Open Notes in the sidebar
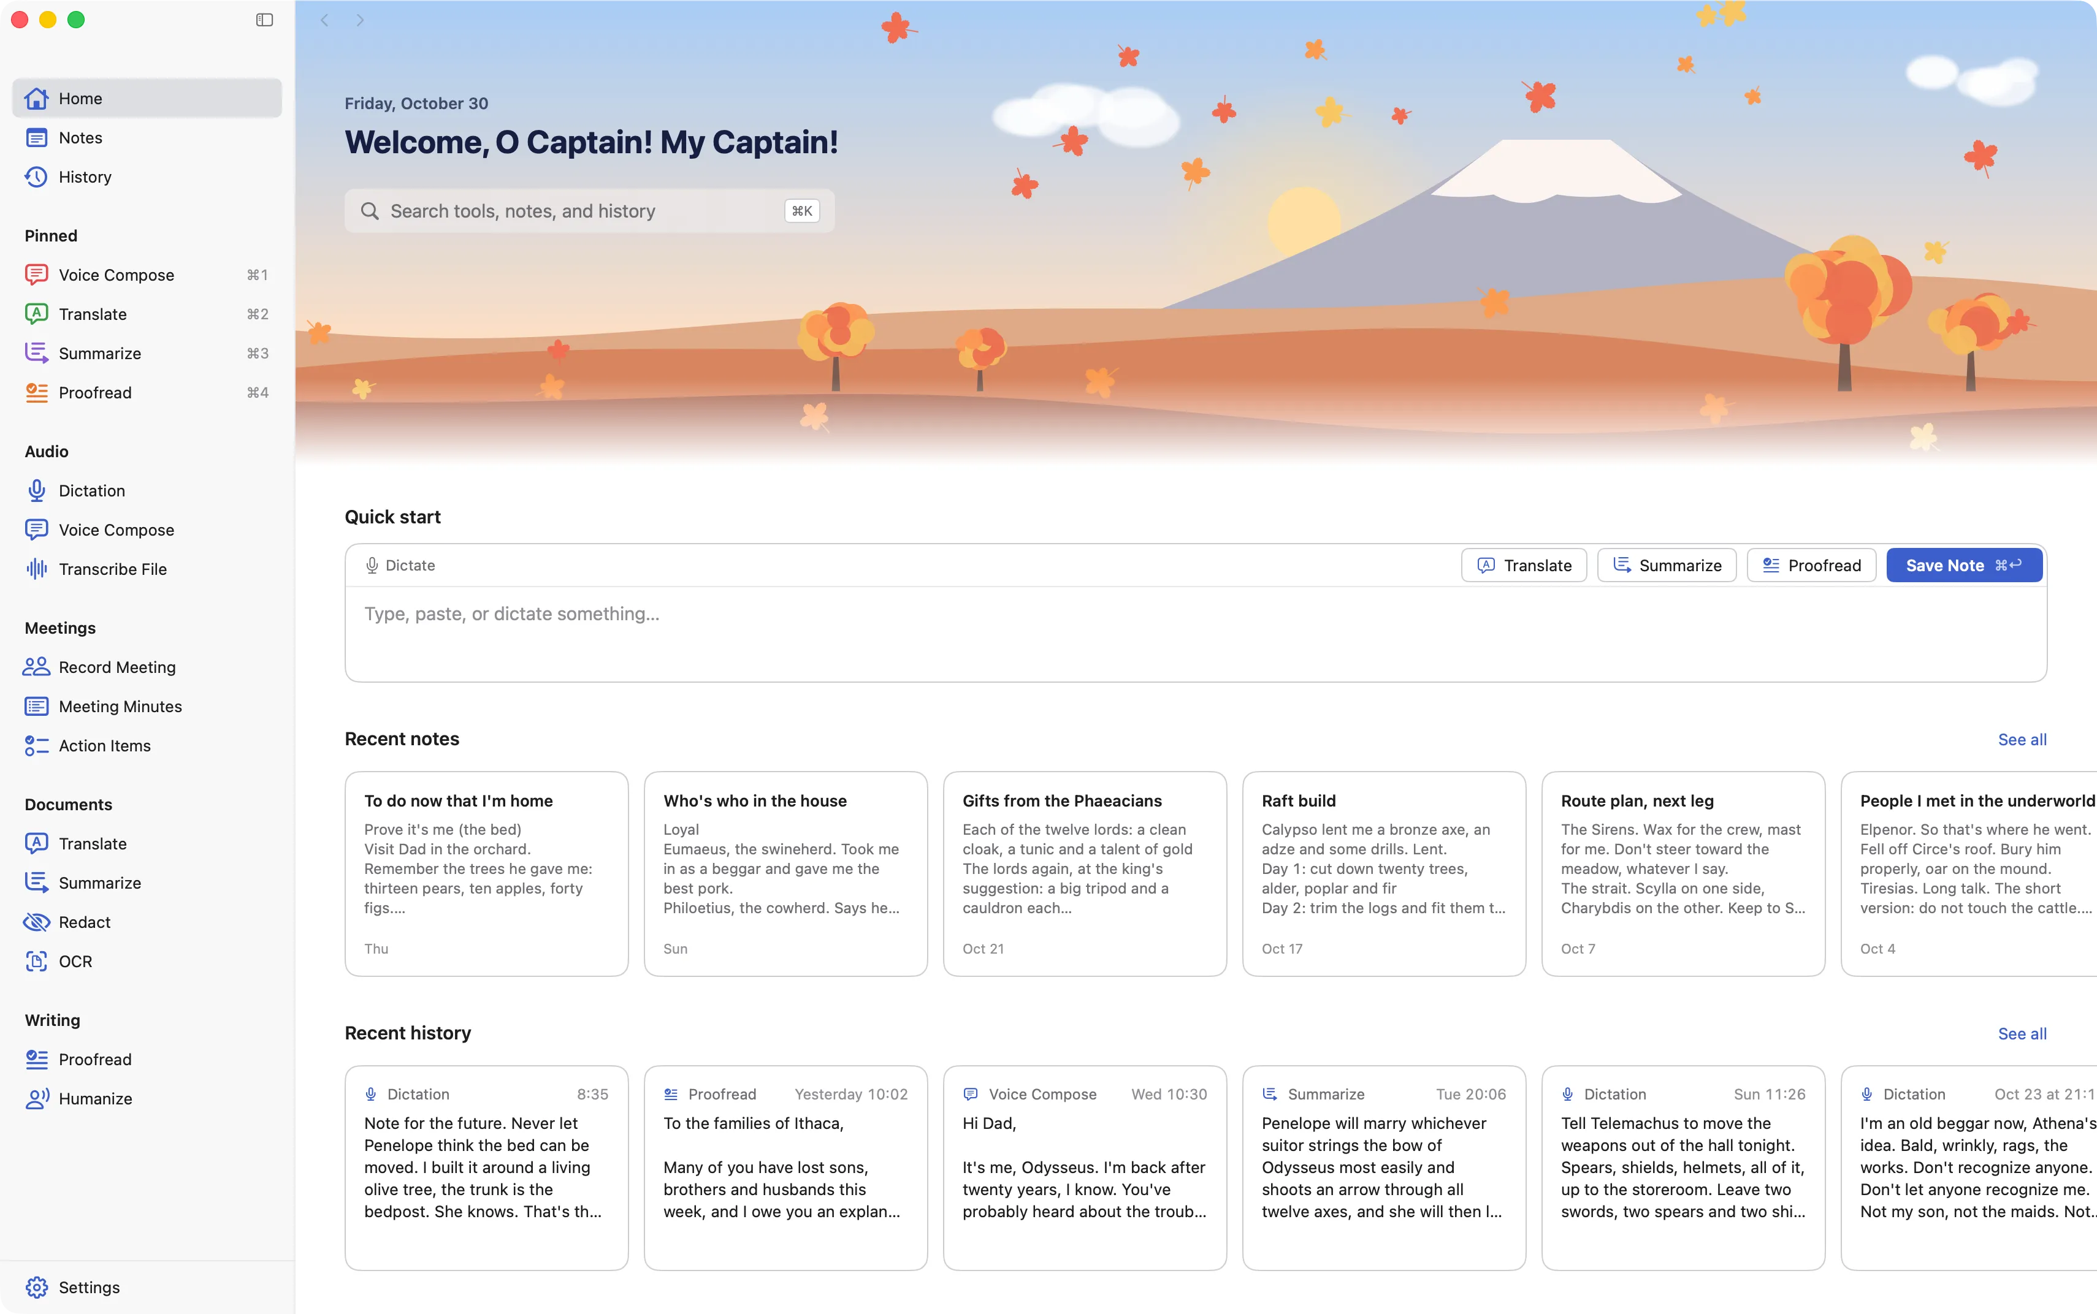This screenshot has height=1314, width=2097. coord(147,137)
